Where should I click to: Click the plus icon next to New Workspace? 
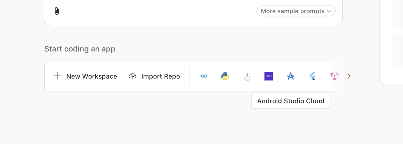tap(57, 76)
